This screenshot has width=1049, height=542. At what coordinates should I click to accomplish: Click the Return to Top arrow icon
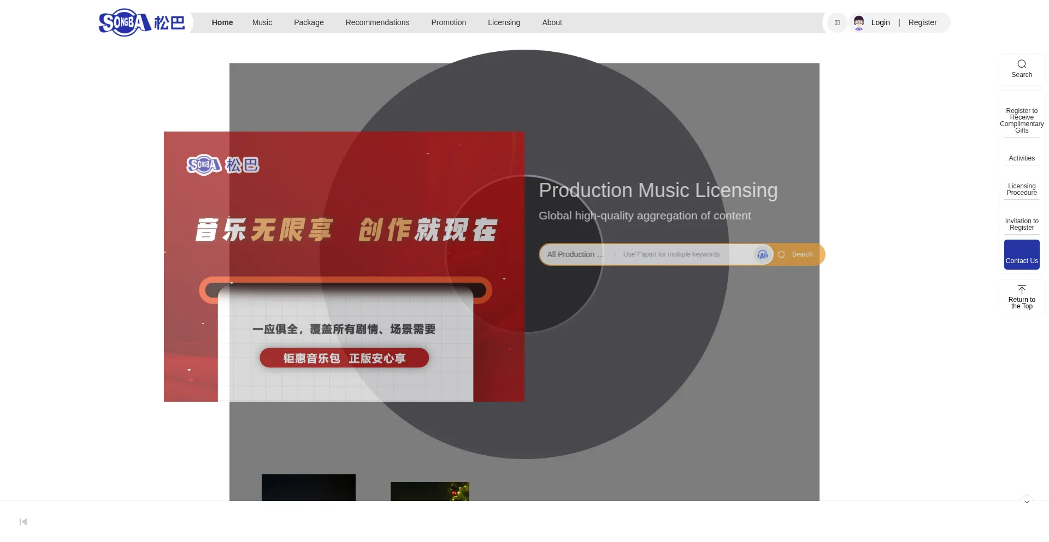pyautogui.click(x=1021, y=289)
